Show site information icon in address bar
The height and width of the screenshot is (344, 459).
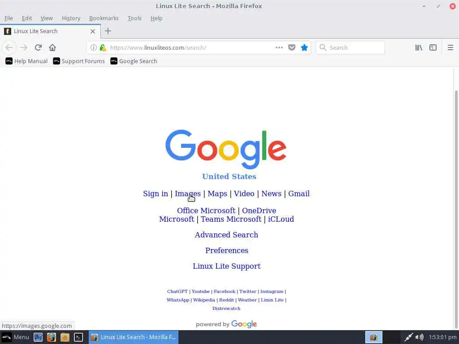pyautogui.click(x=93, y=47)
